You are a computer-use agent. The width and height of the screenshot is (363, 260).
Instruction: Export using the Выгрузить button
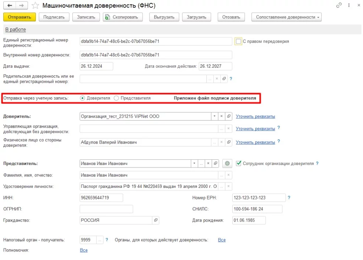click(164, 17)
